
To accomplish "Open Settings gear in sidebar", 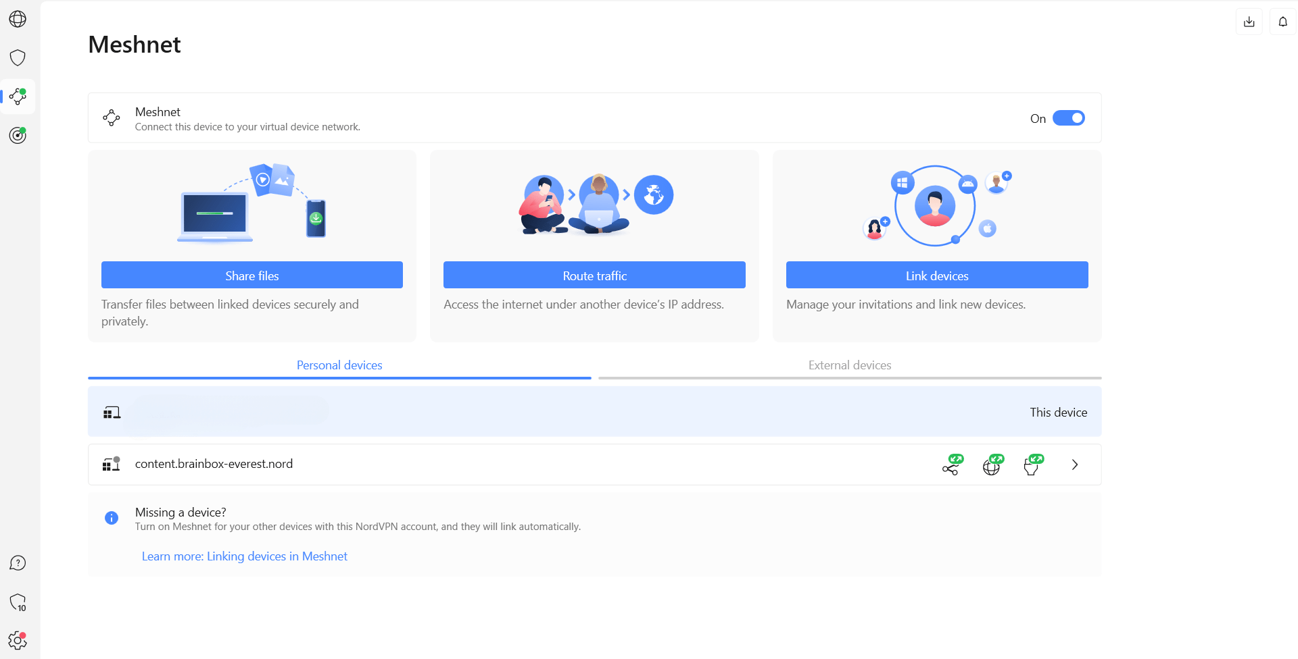I will click(x=18, y=640).
